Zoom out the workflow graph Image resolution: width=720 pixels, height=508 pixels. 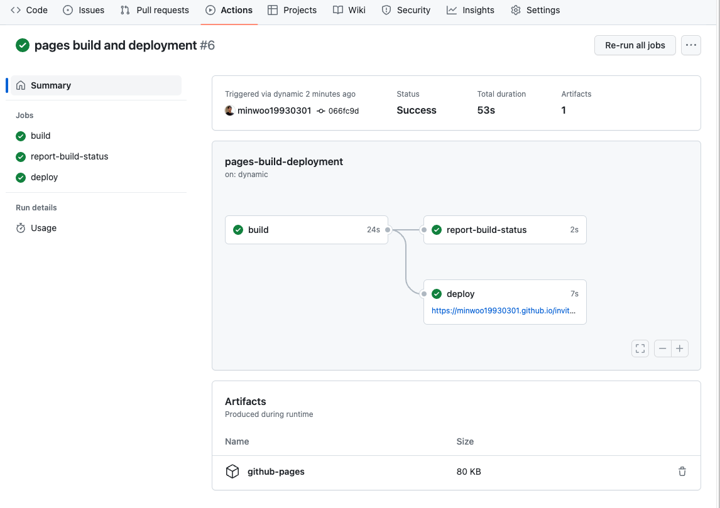click(663, 349)
